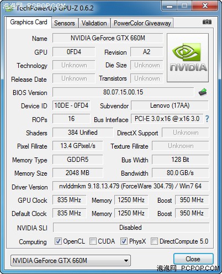Screen dimensions: 222x274
Task: Click the Name field showing GTX 660M
Action: click(x=108, y=38)
